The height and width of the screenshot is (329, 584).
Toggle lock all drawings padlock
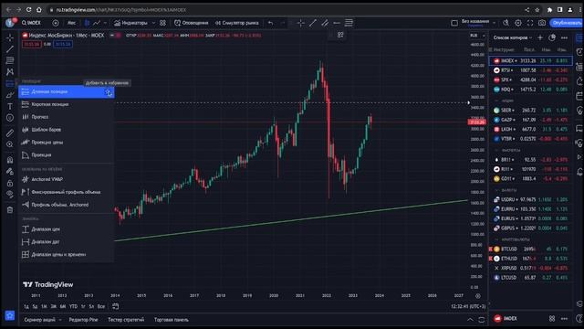(x=10, y=183)
